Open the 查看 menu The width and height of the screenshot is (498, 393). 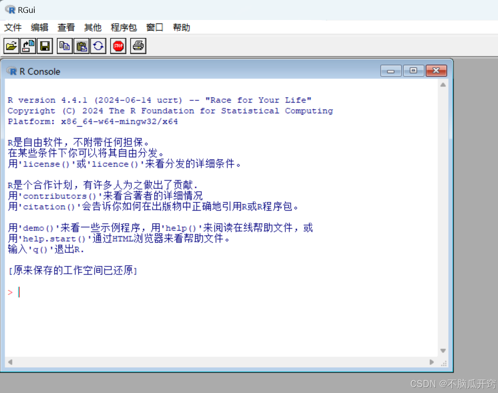[66, 27]
